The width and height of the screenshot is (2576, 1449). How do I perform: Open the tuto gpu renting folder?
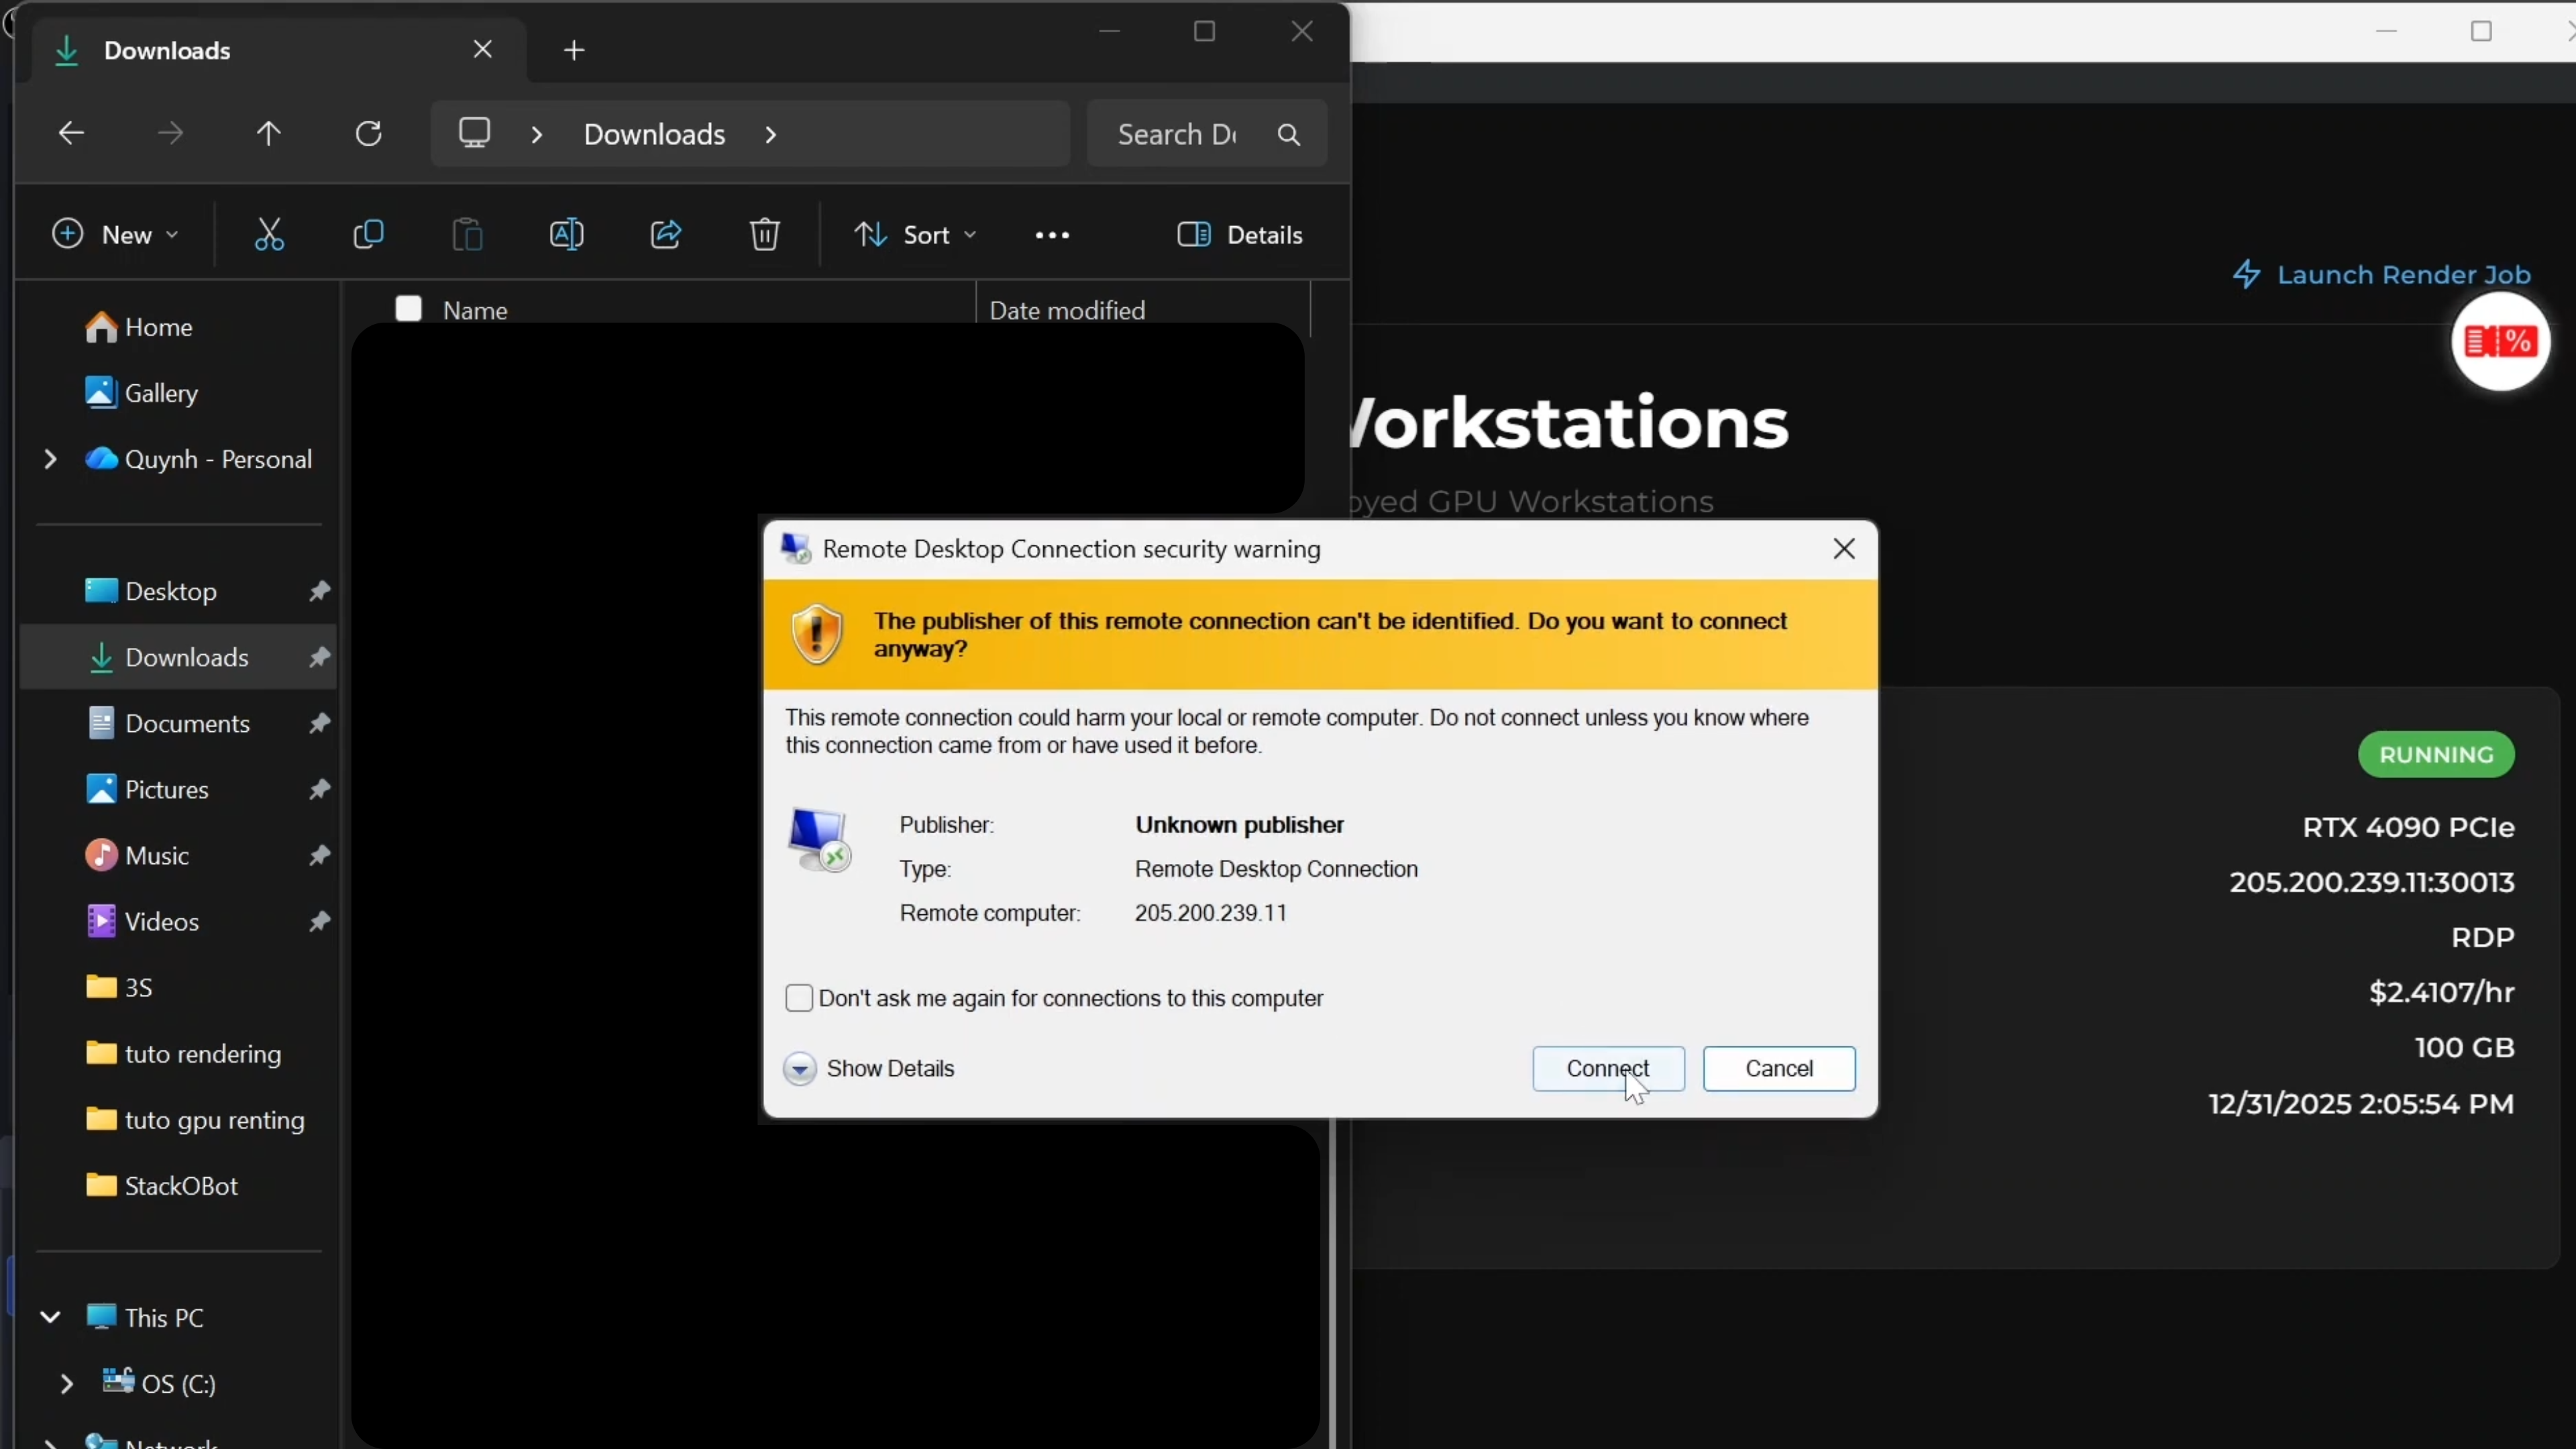214,1119
